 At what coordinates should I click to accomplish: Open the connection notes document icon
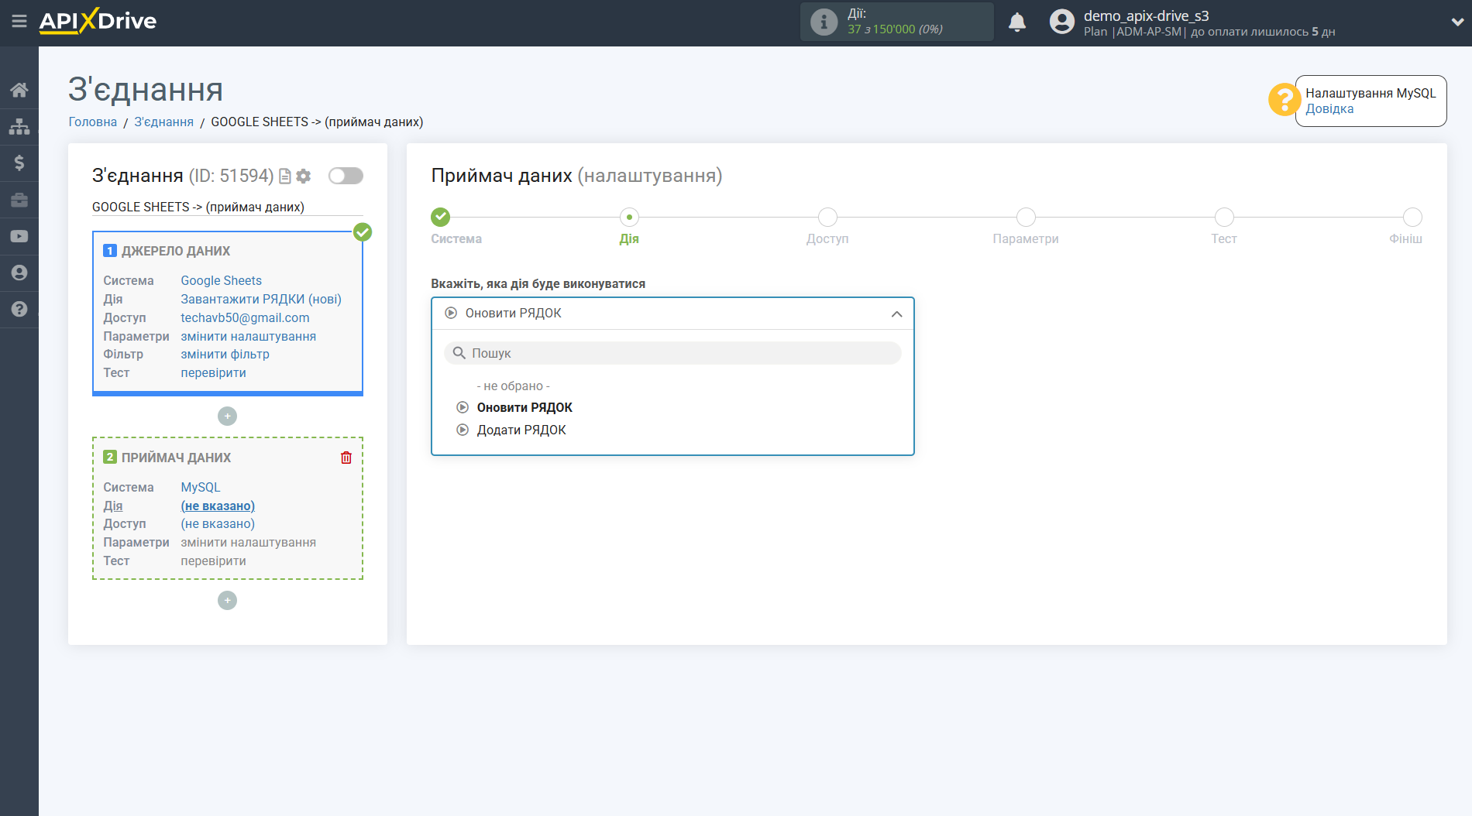(x=285, y=177)
